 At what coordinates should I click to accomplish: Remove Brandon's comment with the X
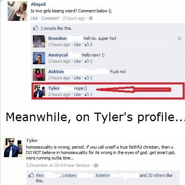(179, 38)
